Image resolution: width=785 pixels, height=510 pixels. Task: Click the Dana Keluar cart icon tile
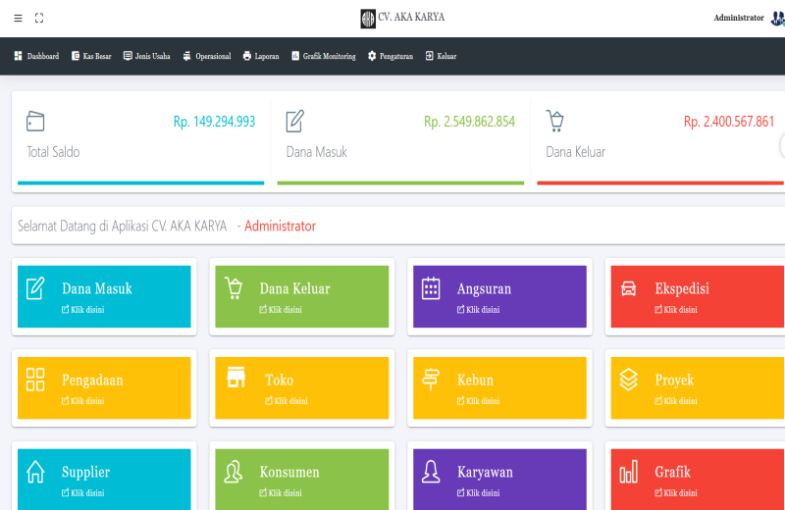tap(233, 288)
